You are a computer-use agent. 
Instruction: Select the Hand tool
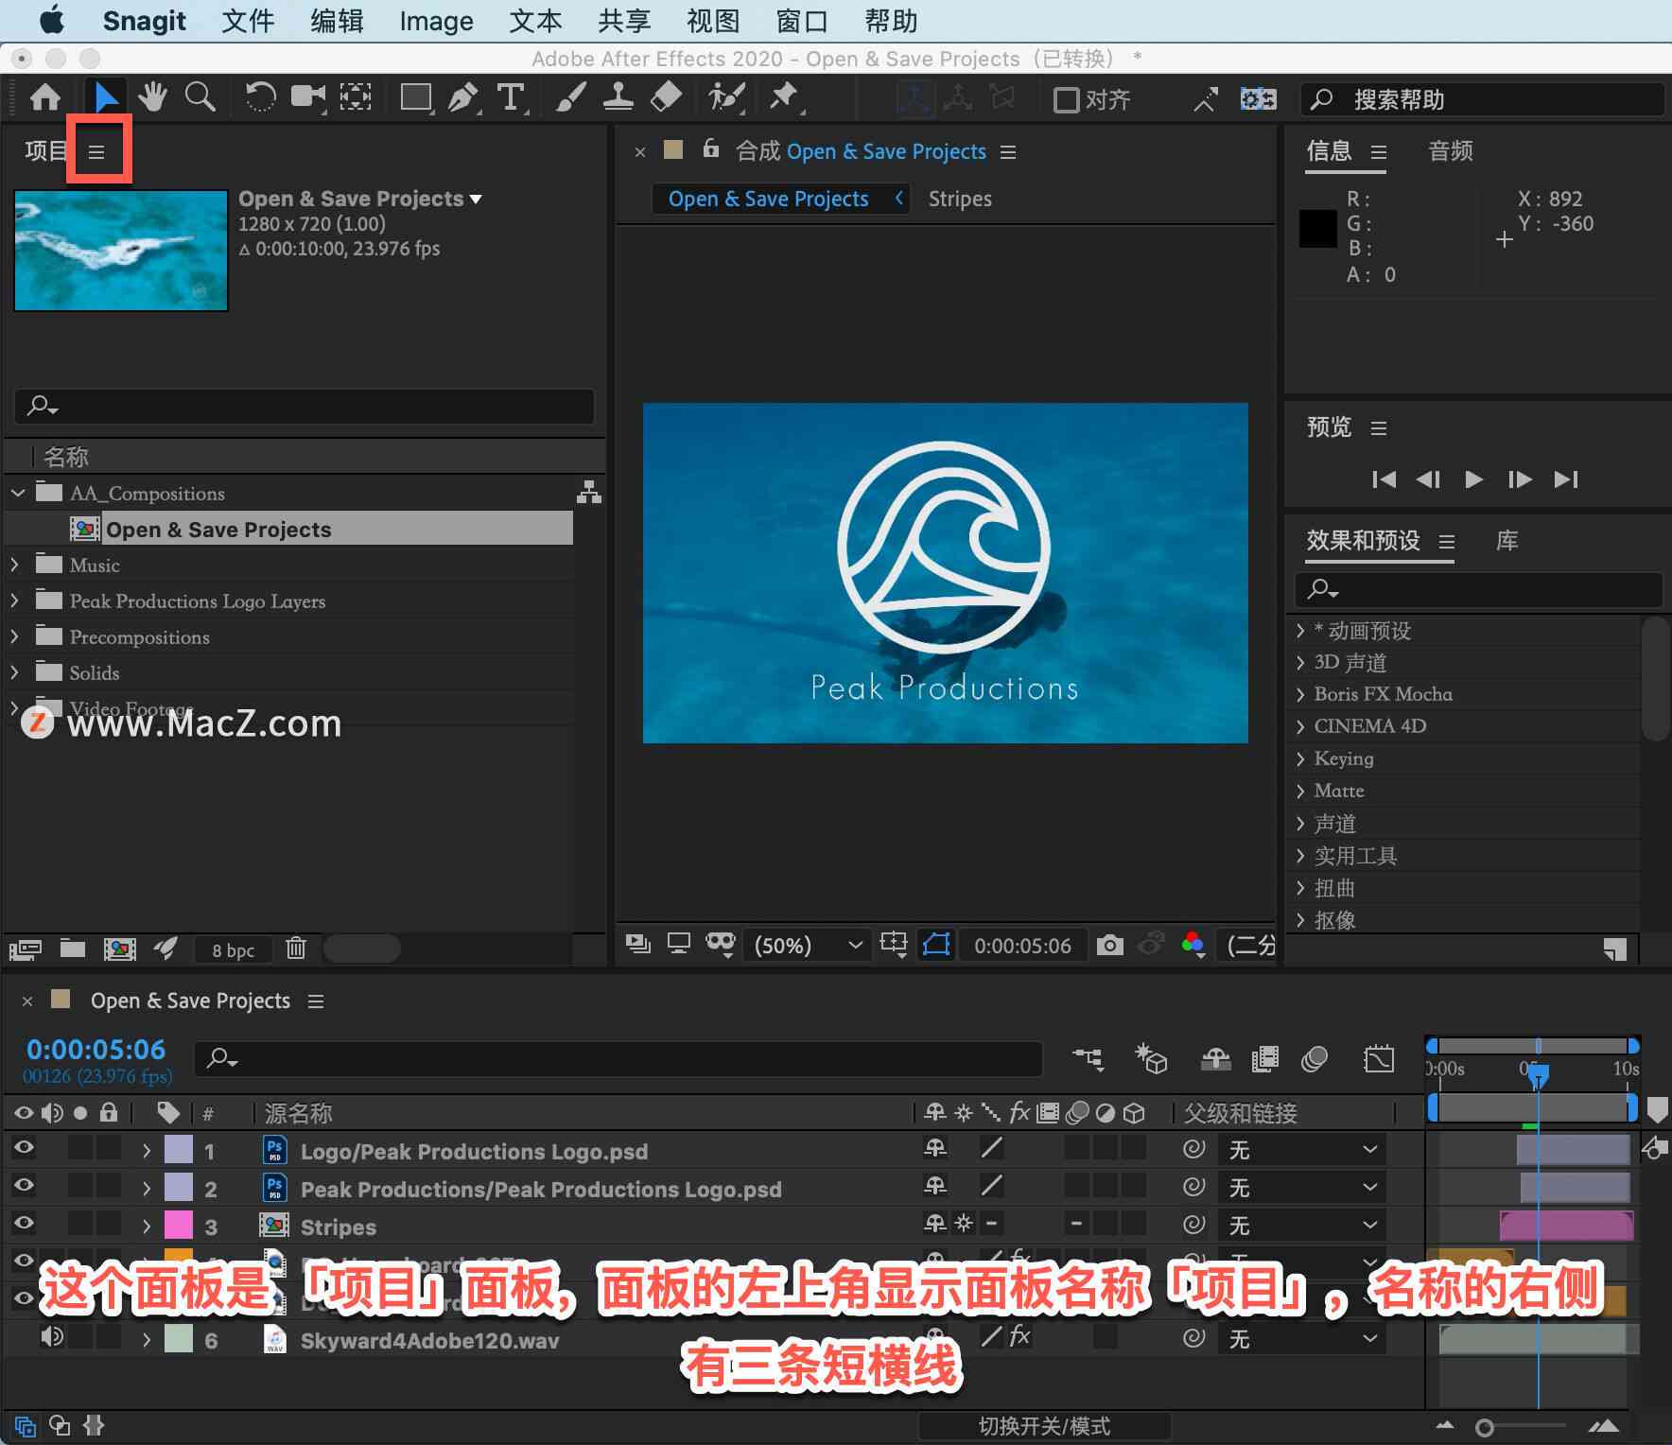[x=152, y=97]
